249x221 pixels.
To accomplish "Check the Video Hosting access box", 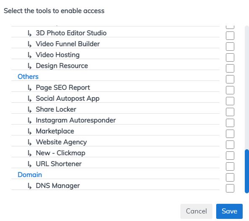I will tap(230, 57).
